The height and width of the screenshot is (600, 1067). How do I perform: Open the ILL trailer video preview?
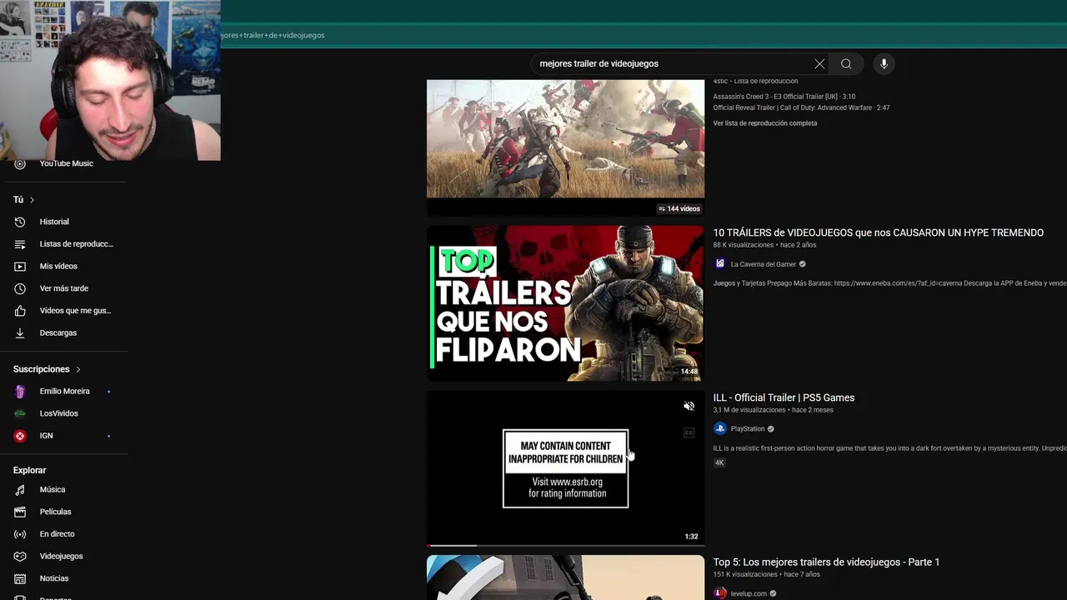pos(565,468)
